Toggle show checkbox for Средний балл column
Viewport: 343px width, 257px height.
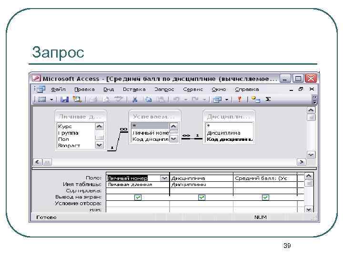point(265,198)
